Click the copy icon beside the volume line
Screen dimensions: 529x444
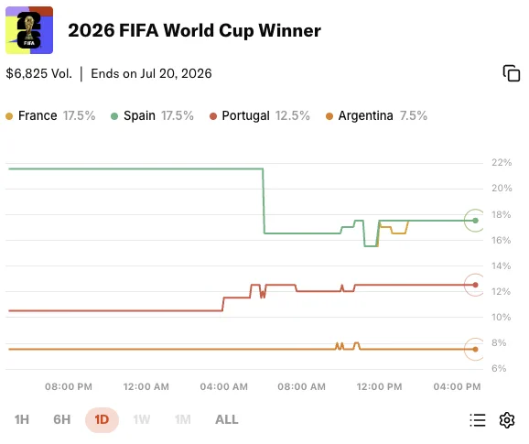pyautogui.click(x=512, y=73)
